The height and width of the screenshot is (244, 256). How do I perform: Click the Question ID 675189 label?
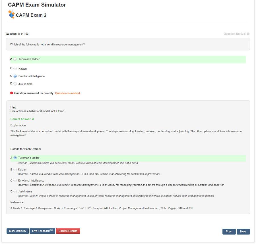click(x=236, y=34)
